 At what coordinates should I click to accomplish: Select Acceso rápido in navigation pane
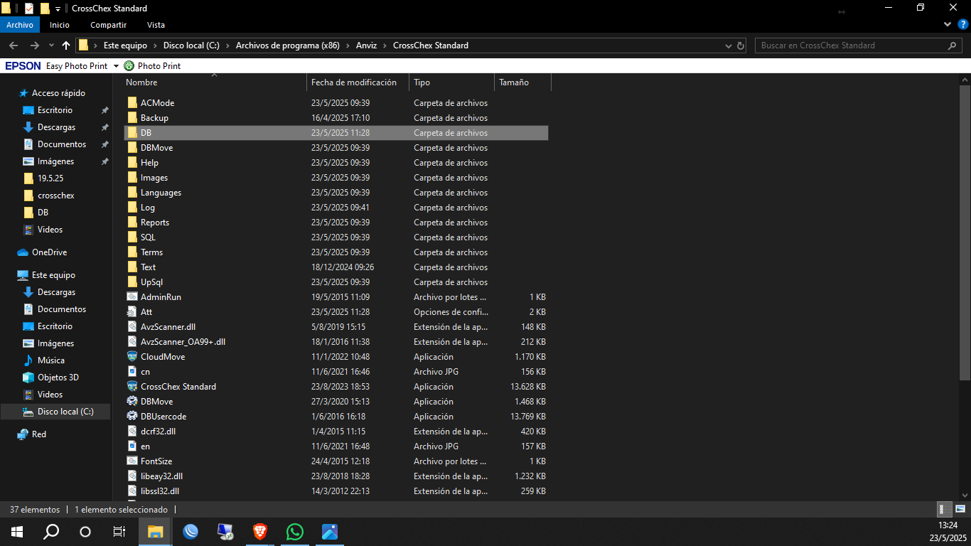[x=58, y=93]
